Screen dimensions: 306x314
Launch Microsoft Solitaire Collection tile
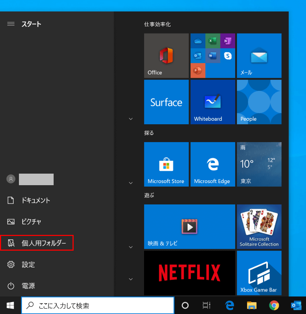(259, 227)
